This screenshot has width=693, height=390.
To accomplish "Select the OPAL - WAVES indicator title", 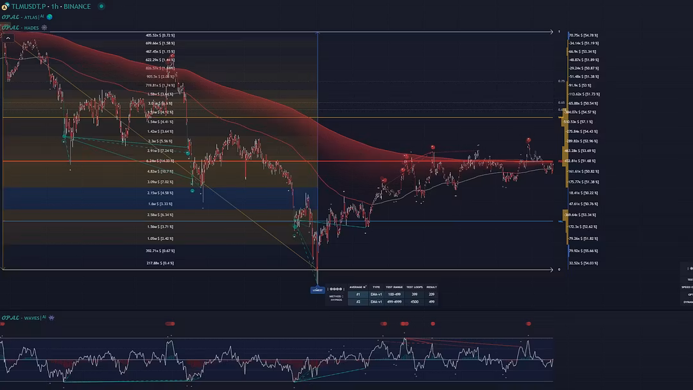I will click(21, 318).
